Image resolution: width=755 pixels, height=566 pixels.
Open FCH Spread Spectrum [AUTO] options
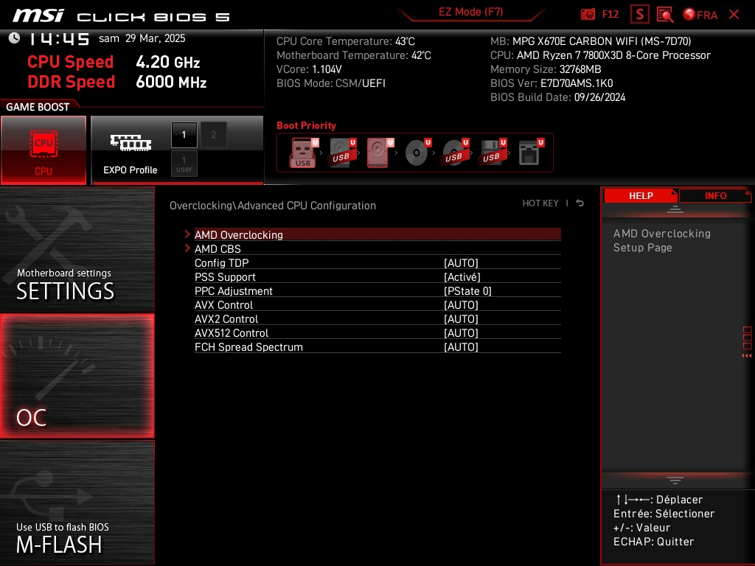461,346
